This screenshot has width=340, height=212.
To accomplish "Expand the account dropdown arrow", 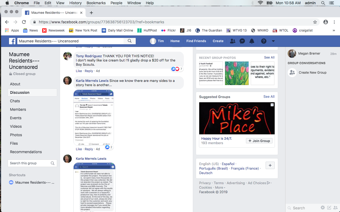I will coord(273,41).
